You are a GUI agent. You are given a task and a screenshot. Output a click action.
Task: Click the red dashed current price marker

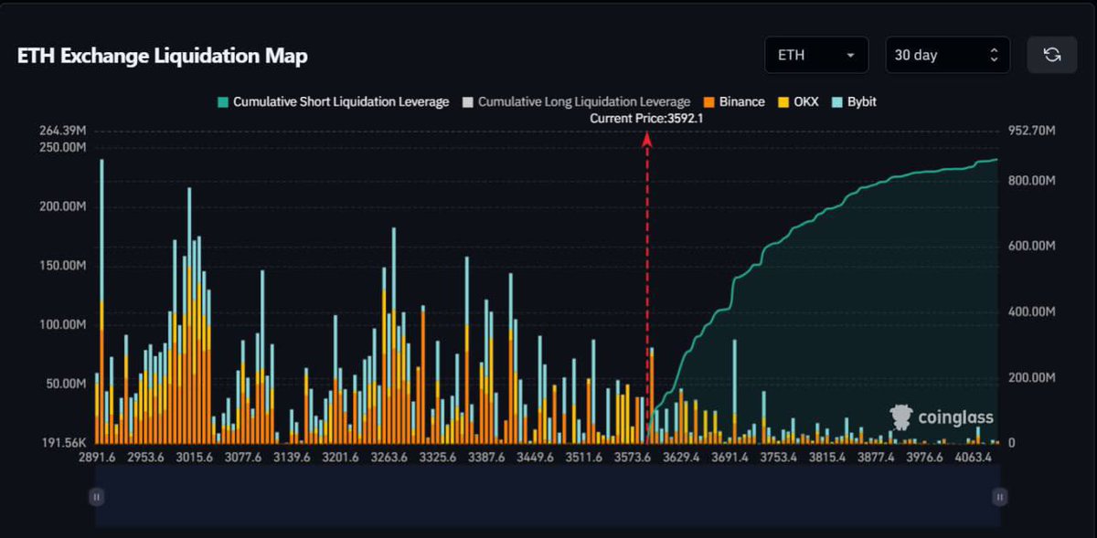click(648, 274)
